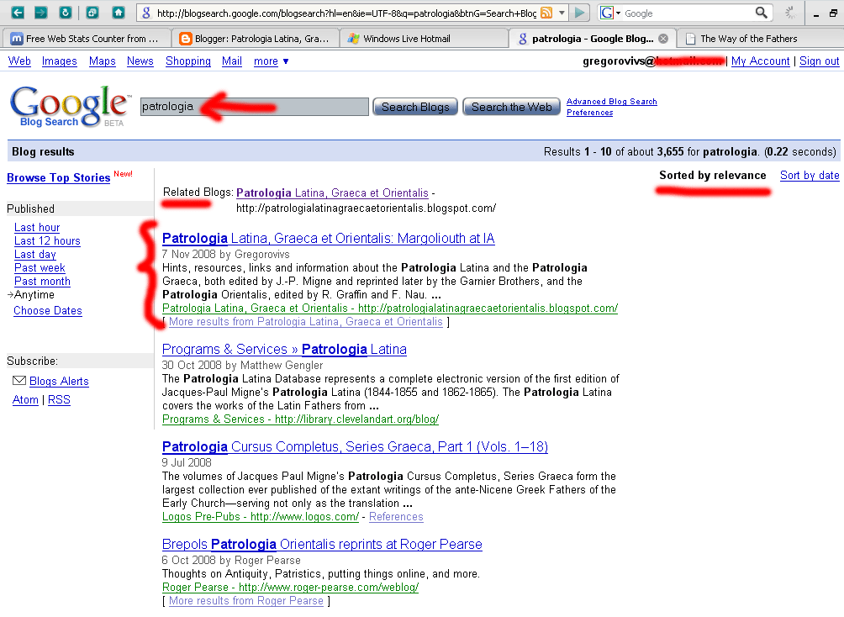Open 'Brepols Patrologia Orientalis reprints' result
This screenshot has width=844, height=617.
pyautogui.click(x=322, y=544)
